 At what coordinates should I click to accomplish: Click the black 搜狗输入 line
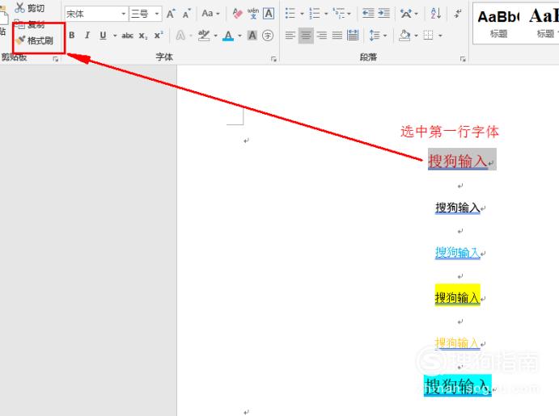(x=457, y=208)
